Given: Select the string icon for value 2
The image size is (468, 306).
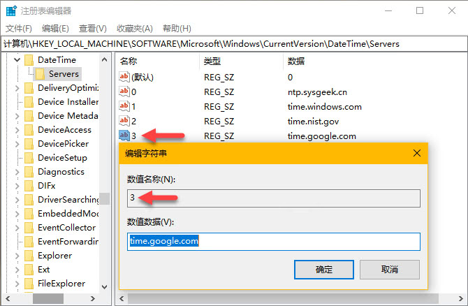Looking at the screenshot, I should (124, 121).
